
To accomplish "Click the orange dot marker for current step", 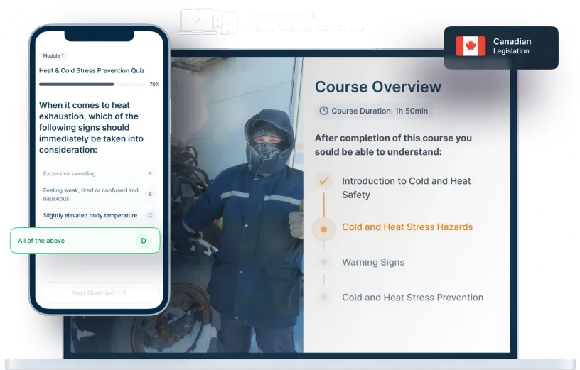I will tap(323, 229).
